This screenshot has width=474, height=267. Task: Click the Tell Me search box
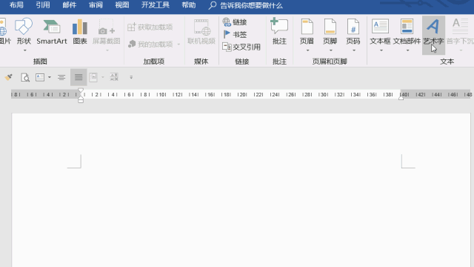245,5
